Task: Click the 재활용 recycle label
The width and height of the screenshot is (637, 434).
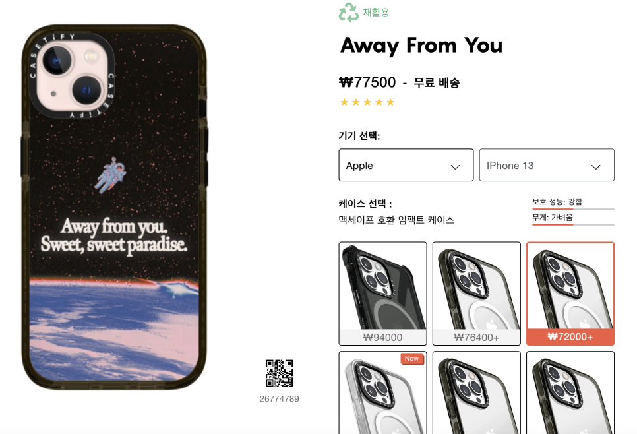Action: (x=376, y=13)
